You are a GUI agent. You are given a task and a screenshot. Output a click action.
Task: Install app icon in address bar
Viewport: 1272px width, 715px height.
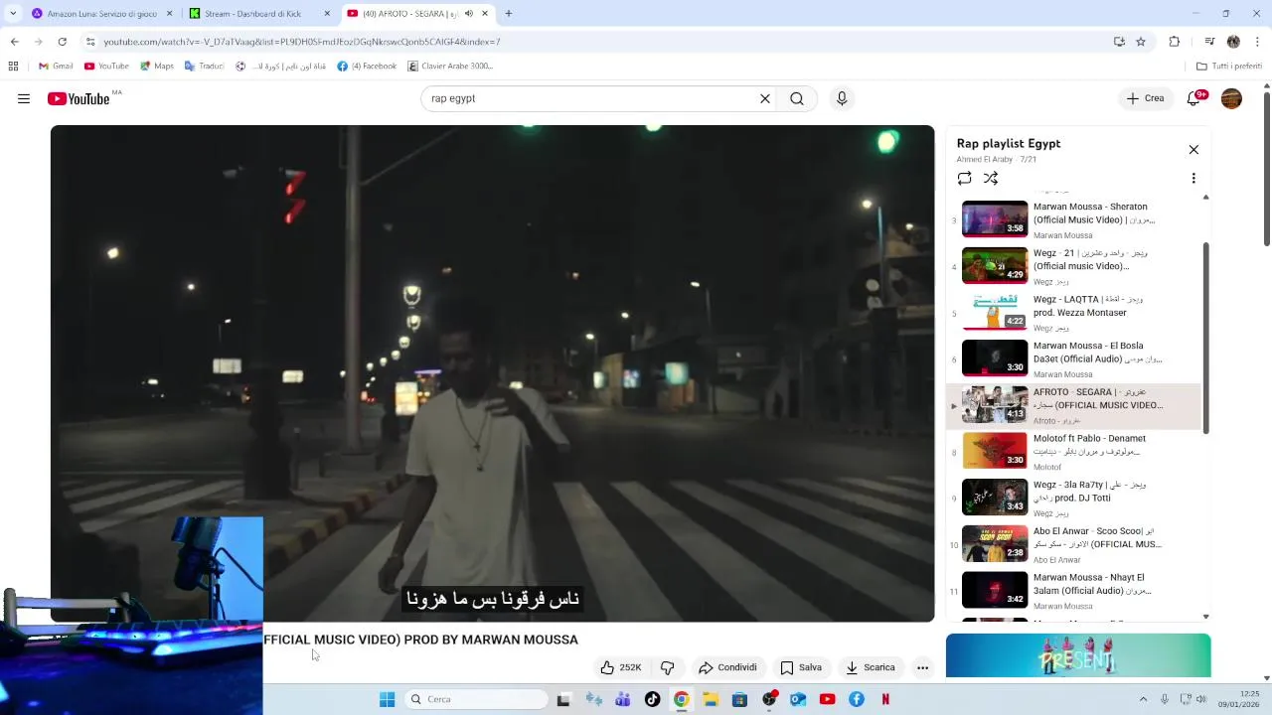point(1119,42)
